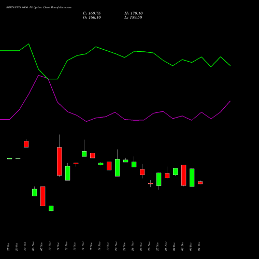
Task: Select the green candle above 01 Dec
Action: point(176,171)
